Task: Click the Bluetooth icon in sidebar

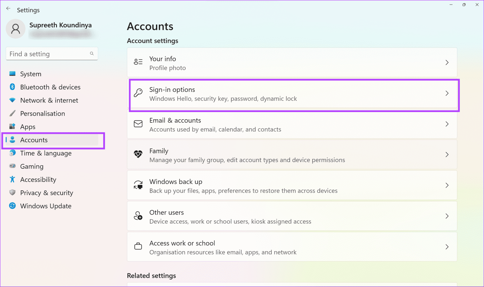Action: [x=12, y=87]
